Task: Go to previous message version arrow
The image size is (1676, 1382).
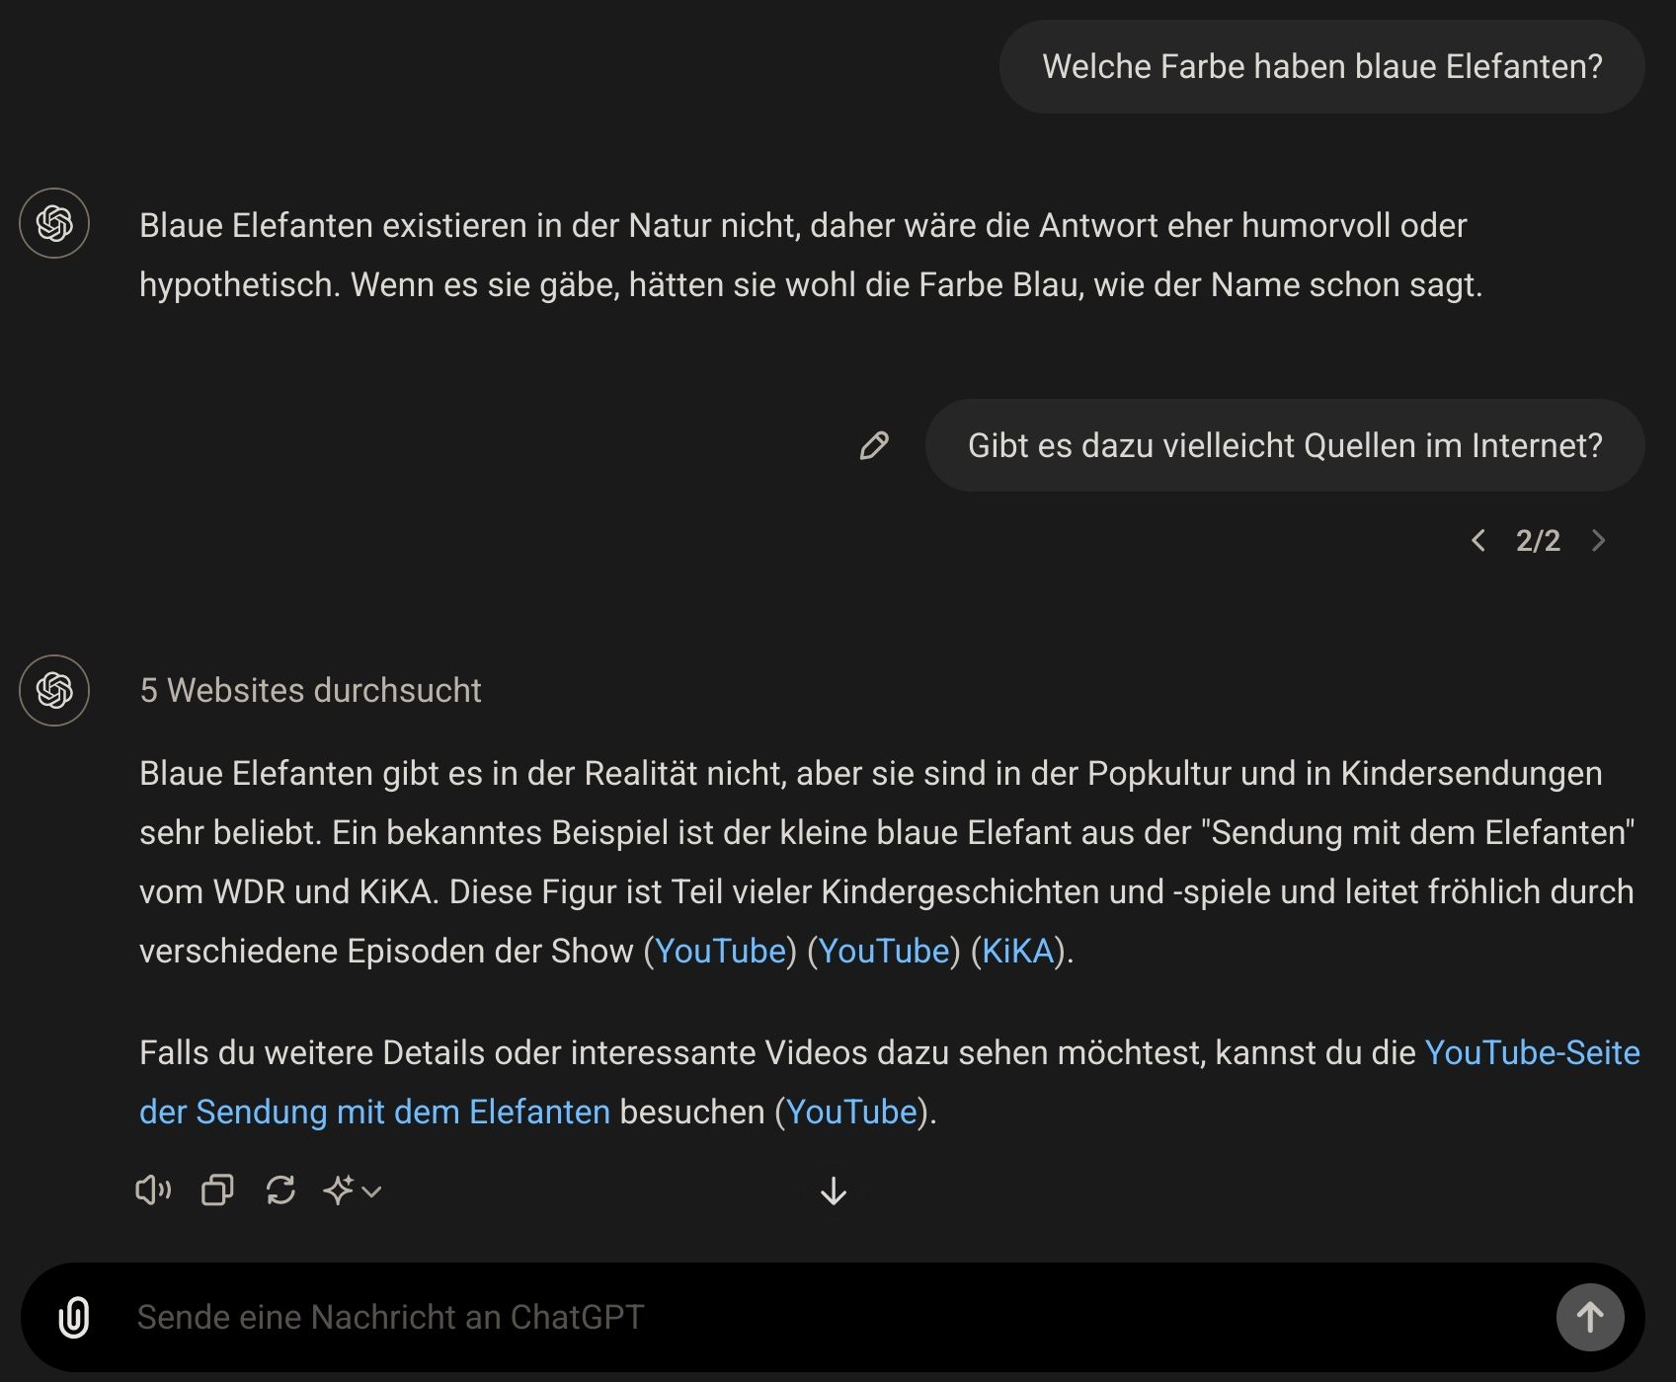Action: click(x=1478, y=541)
